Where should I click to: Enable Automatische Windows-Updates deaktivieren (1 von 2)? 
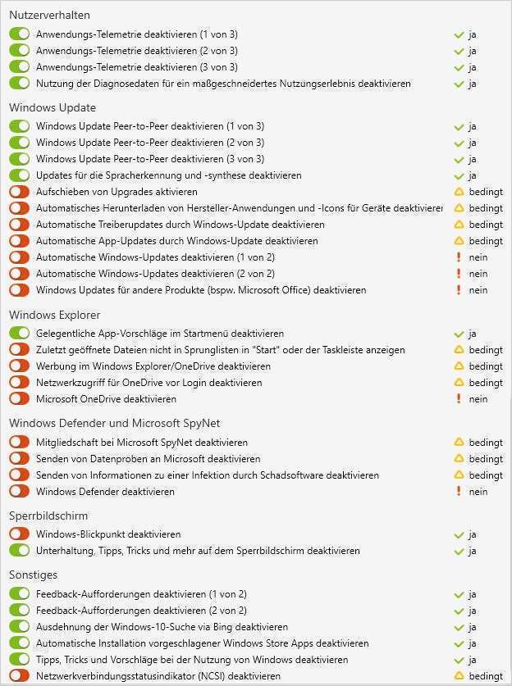click(x=20, y=257)
